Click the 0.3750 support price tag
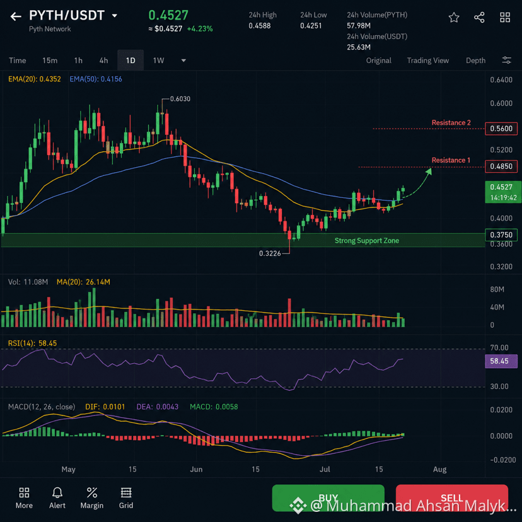 (501, 235)
